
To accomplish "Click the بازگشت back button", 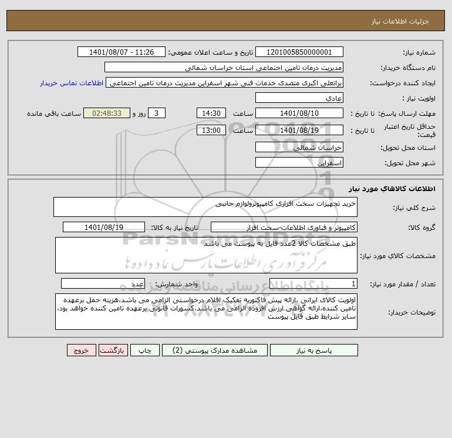I will click(x=113, y=350).
